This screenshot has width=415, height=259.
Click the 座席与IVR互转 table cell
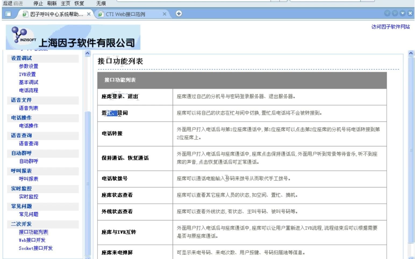point(135,232)
